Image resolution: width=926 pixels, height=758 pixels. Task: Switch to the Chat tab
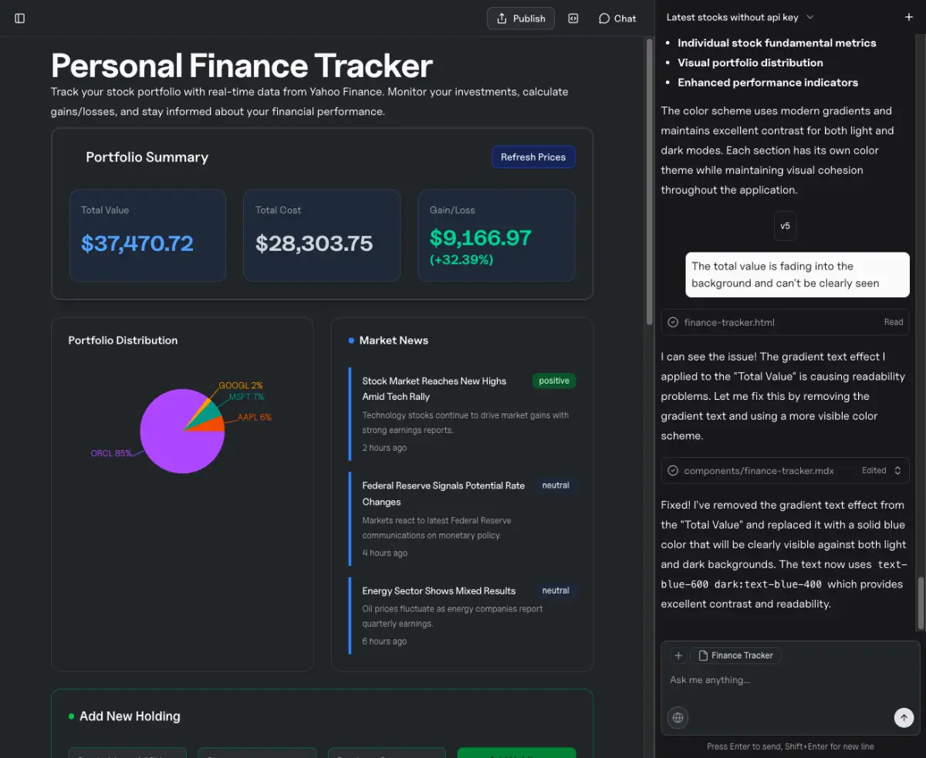click(x=617, y=19)
